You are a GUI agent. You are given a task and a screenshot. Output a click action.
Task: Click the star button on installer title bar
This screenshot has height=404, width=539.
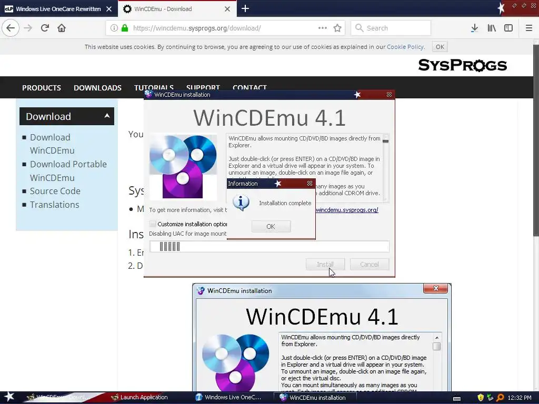coord(357,95)
